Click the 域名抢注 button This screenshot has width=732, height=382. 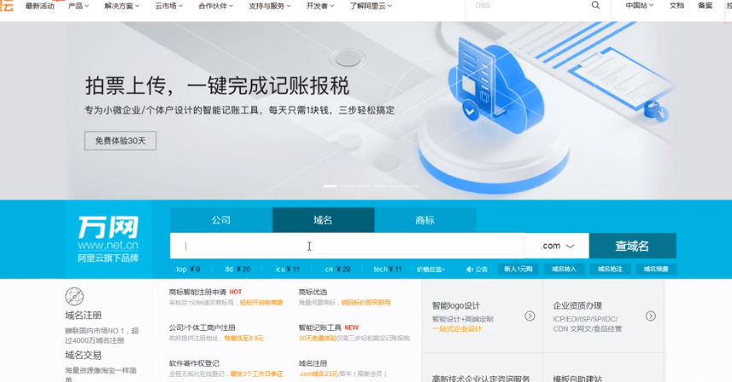point(610,269)
